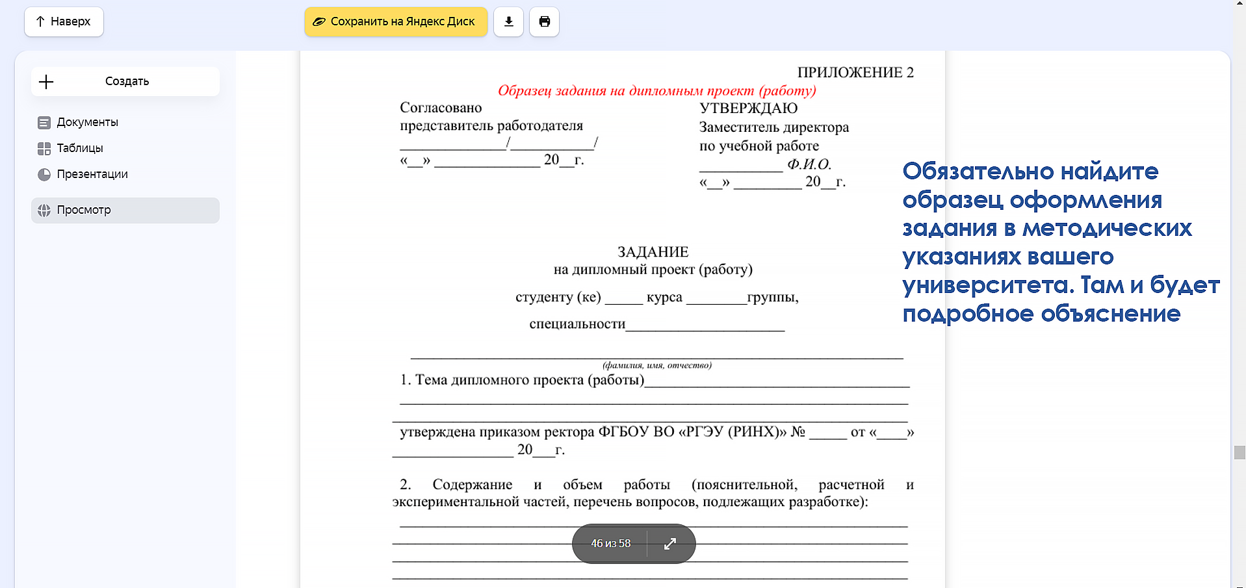The height and width of the screenshot is (588, 1246).
Task: Click the Наверх button
Action: pos(64,21)
